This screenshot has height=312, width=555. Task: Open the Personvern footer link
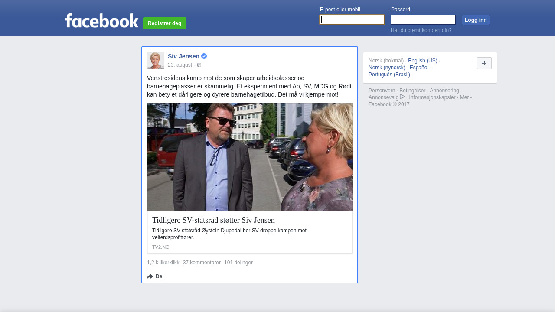(382, 91)
